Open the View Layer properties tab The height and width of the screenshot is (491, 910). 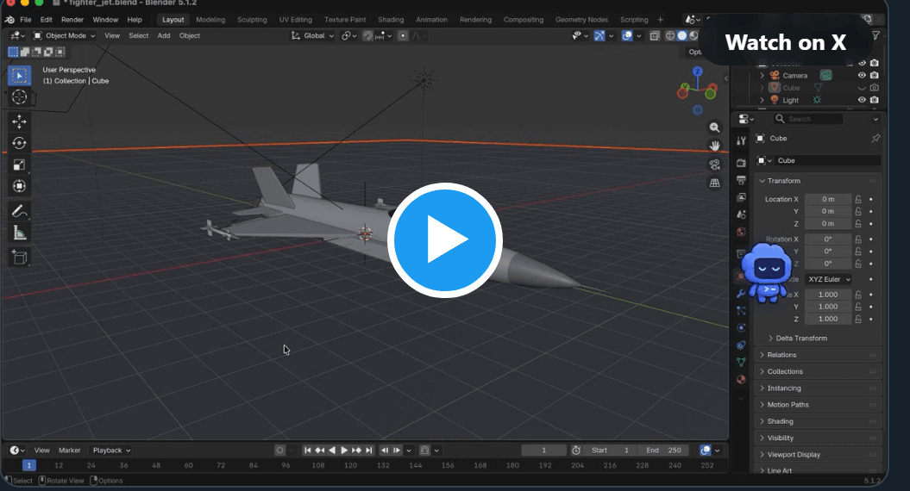coord(741,197)
